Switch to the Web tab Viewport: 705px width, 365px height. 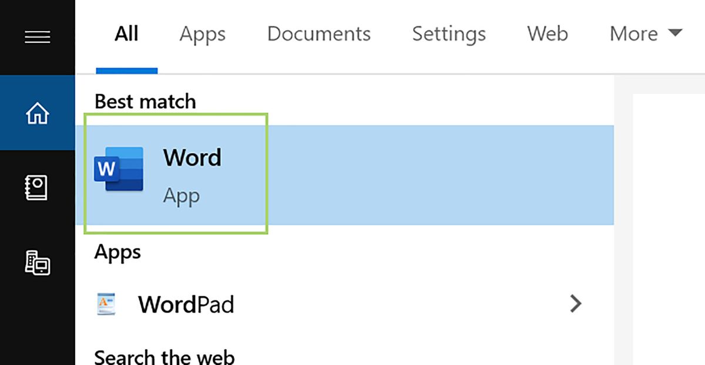tap(546, 34)
